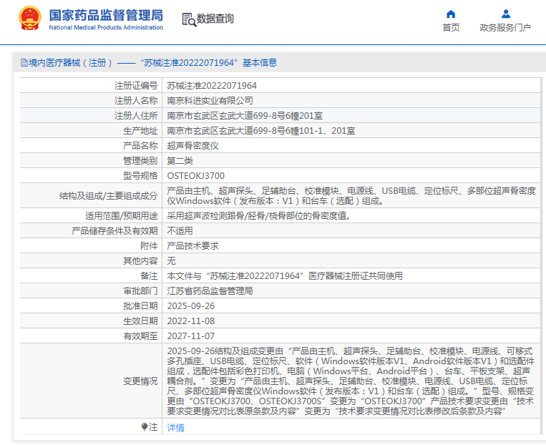Click the 数据查询 magnifier document icon
This screenshot has height=445, width=546.
click(x=189, y=19)
